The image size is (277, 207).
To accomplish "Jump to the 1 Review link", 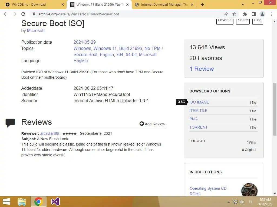I will [202, 69].
